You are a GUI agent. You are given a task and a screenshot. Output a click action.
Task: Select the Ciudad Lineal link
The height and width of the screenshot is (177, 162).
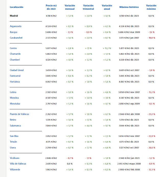[17, 70]
